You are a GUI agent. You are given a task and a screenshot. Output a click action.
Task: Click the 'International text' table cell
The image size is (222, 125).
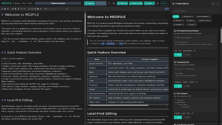[97, 93]
